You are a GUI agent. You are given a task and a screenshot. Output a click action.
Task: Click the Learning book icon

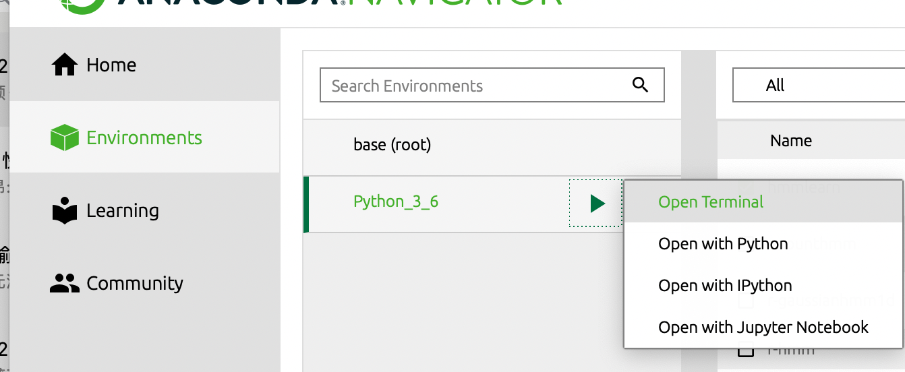pos(65,211)
